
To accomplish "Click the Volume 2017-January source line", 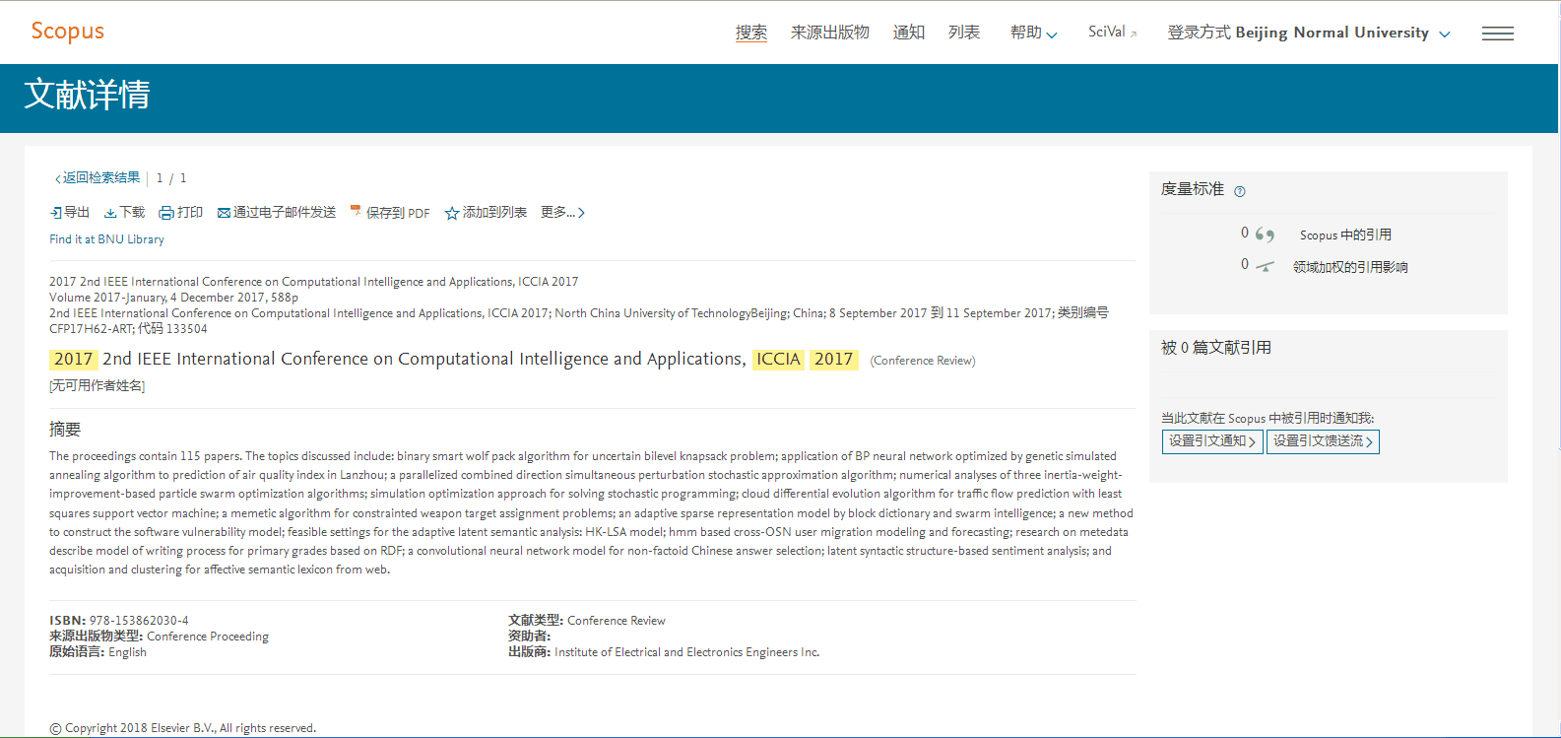I will pos(173,298).
